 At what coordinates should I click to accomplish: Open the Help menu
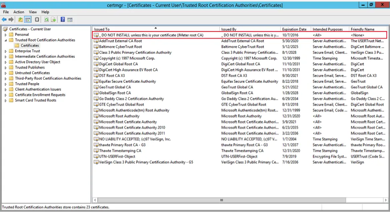pos(45,12)
